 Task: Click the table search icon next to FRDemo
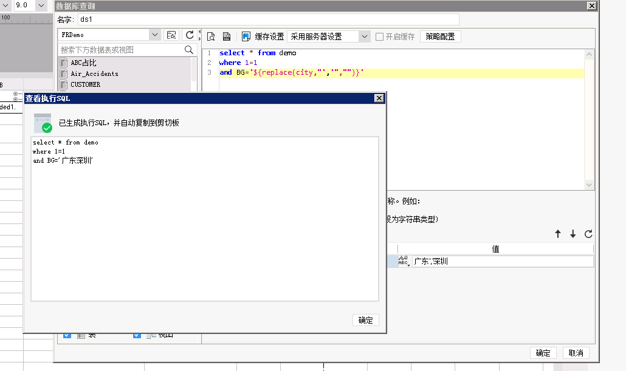171,35
